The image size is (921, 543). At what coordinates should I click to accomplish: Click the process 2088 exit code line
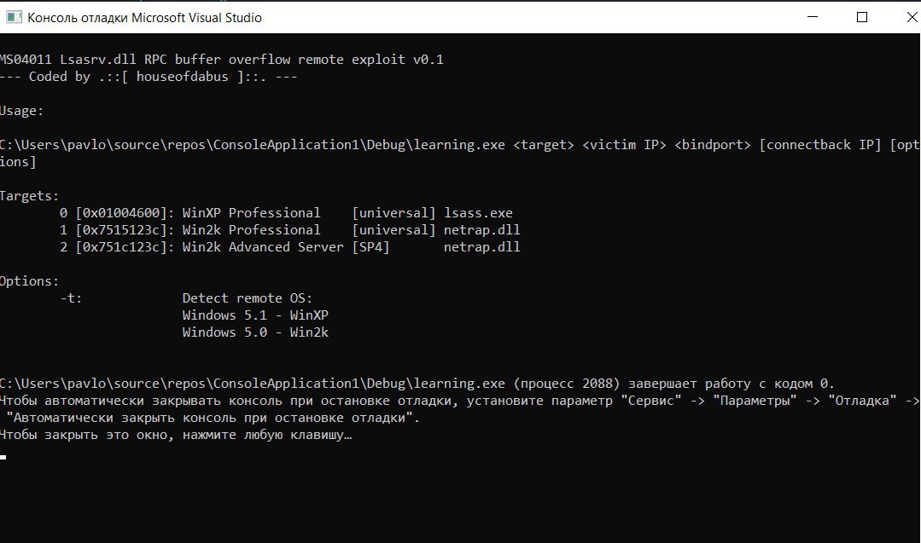[417, 384]
